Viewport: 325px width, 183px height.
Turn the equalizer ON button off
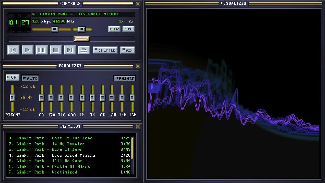point(12,77)
